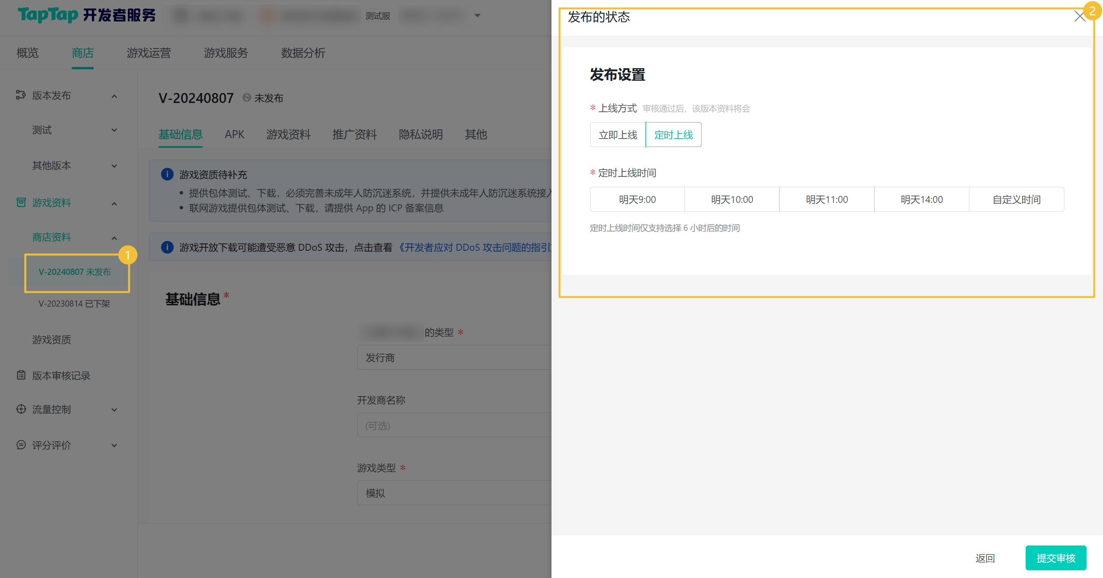The image size is (1103, 578).
Task: Collapse the 版本发布 section chevron
Action: (x=115, y=96)
